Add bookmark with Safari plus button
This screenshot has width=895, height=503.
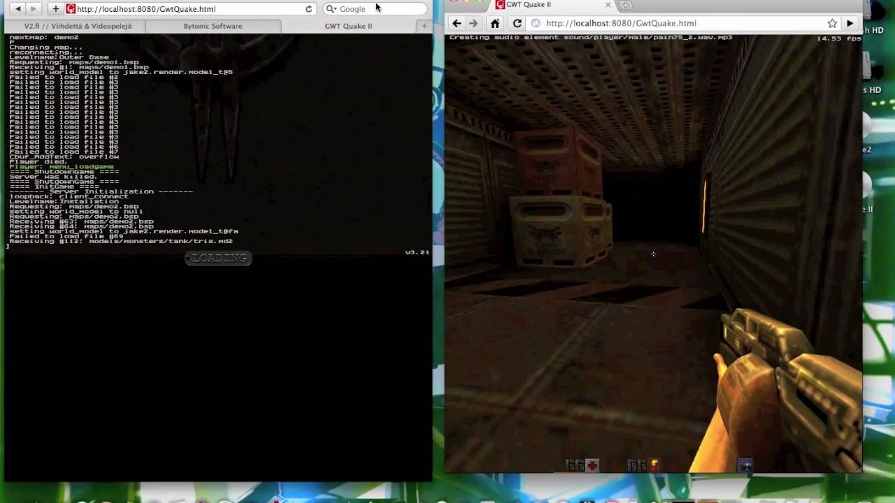click(56, 8)
